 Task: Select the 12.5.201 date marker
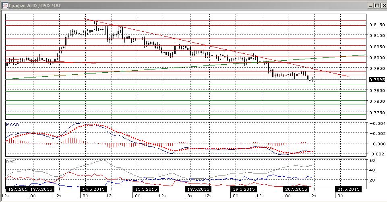(x=17, y=189)
